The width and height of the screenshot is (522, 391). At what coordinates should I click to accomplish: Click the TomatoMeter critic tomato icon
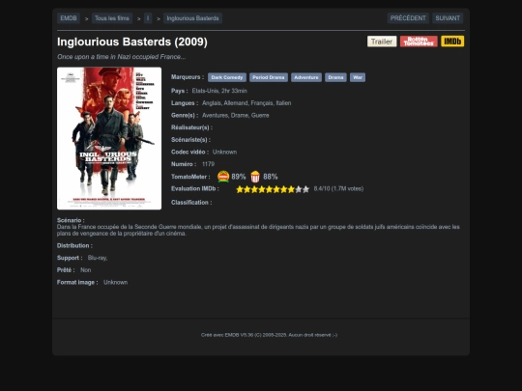pos(223,177)
